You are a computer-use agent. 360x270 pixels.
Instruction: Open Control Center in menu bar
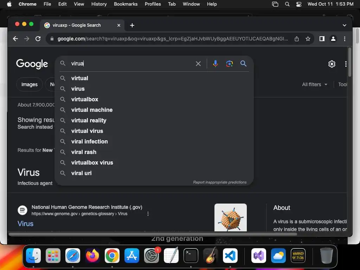click(299, 4)
